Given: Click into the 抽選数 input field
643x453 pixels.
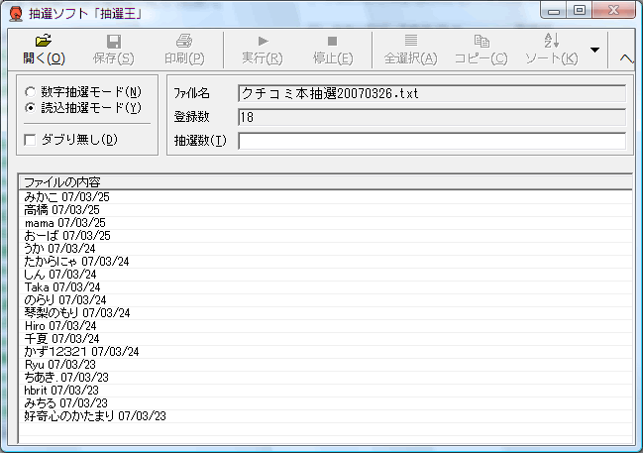Looking at the screenshot, I should pos(431,141).
